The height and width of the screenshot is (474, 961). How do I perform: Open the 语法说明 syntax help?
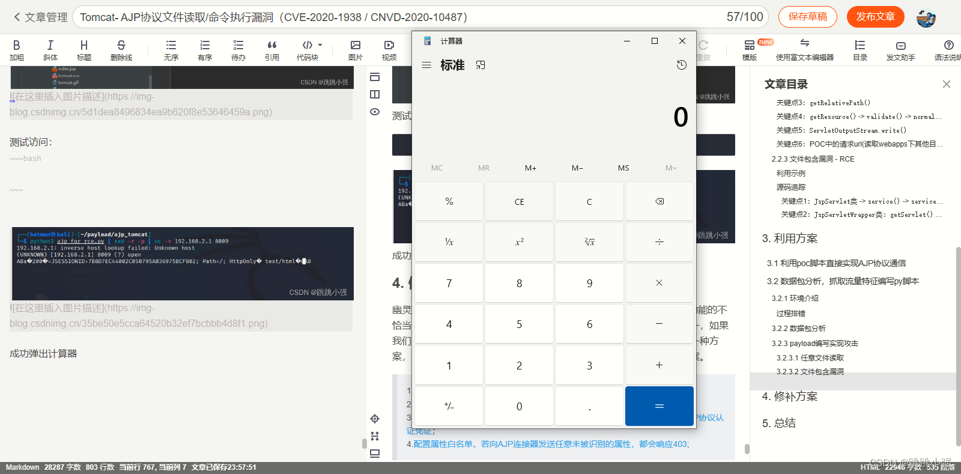[x=948, y=50]
